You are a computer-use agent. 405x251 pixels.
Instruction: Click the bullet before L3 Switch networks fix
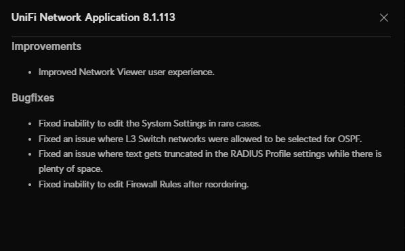click(x=30, y=139)
